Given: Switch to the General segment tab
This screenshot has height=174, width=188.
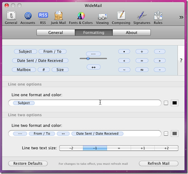Looking at the screenshot, I should (56, 32).
